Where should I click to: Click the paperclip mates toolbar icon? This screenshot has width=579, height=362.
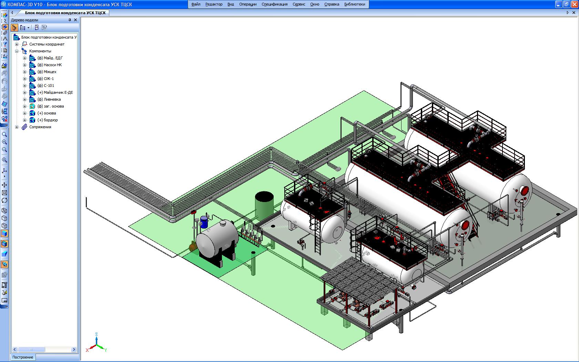[4, 33]
